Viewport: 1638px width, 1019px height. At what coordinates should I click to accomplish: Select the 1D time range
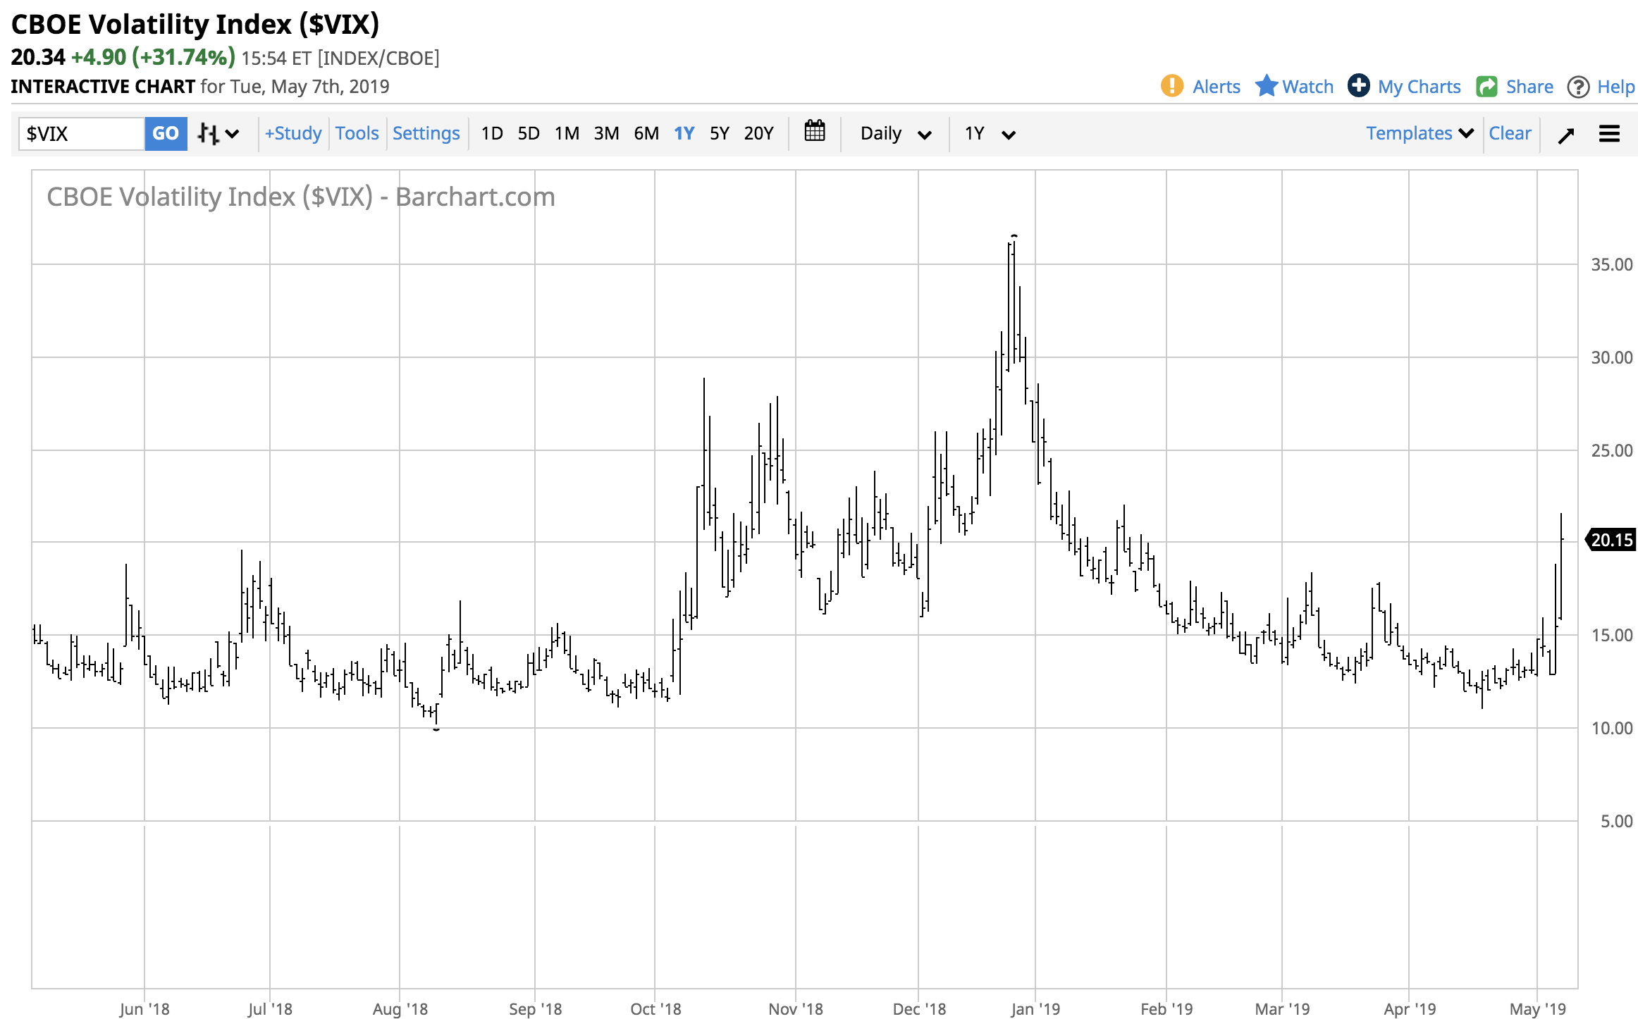pyautogui.click(x=492, y=133)
